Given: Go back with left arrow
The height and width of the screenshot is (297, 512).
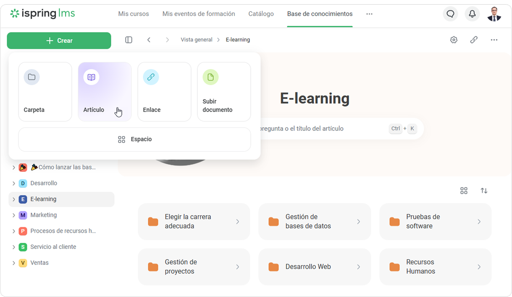Looking at the screenshot, I should [x=149, y=40].
